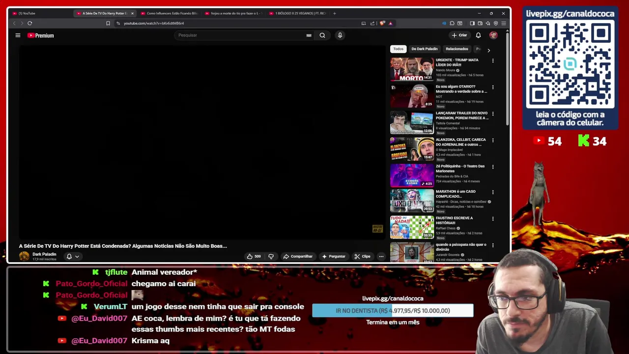The width and height of the screenshot is (629, 354).
Task: Toggle the channel notification bell
Action: pos(69,256)
